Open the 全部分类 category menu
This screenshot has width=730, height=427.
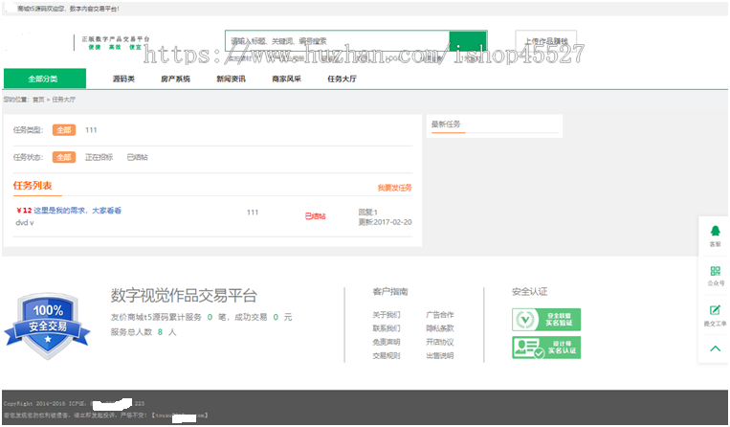tap(45, 79)
